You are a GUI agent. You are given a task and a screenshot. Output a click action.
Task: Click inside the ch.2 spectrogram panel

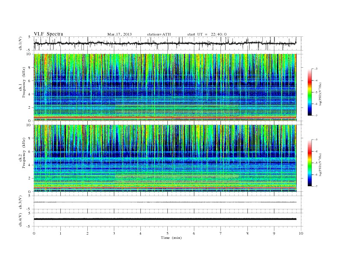(x=165, y=158)
